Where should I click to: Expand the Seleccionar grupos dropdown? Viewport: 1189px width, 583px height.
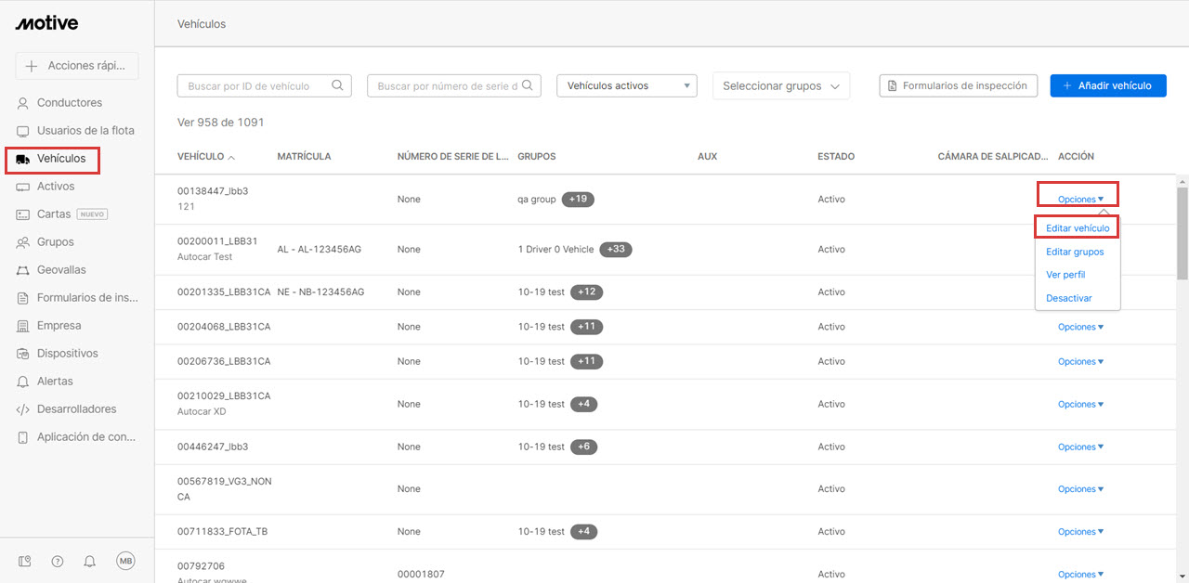tap(780, 86)
